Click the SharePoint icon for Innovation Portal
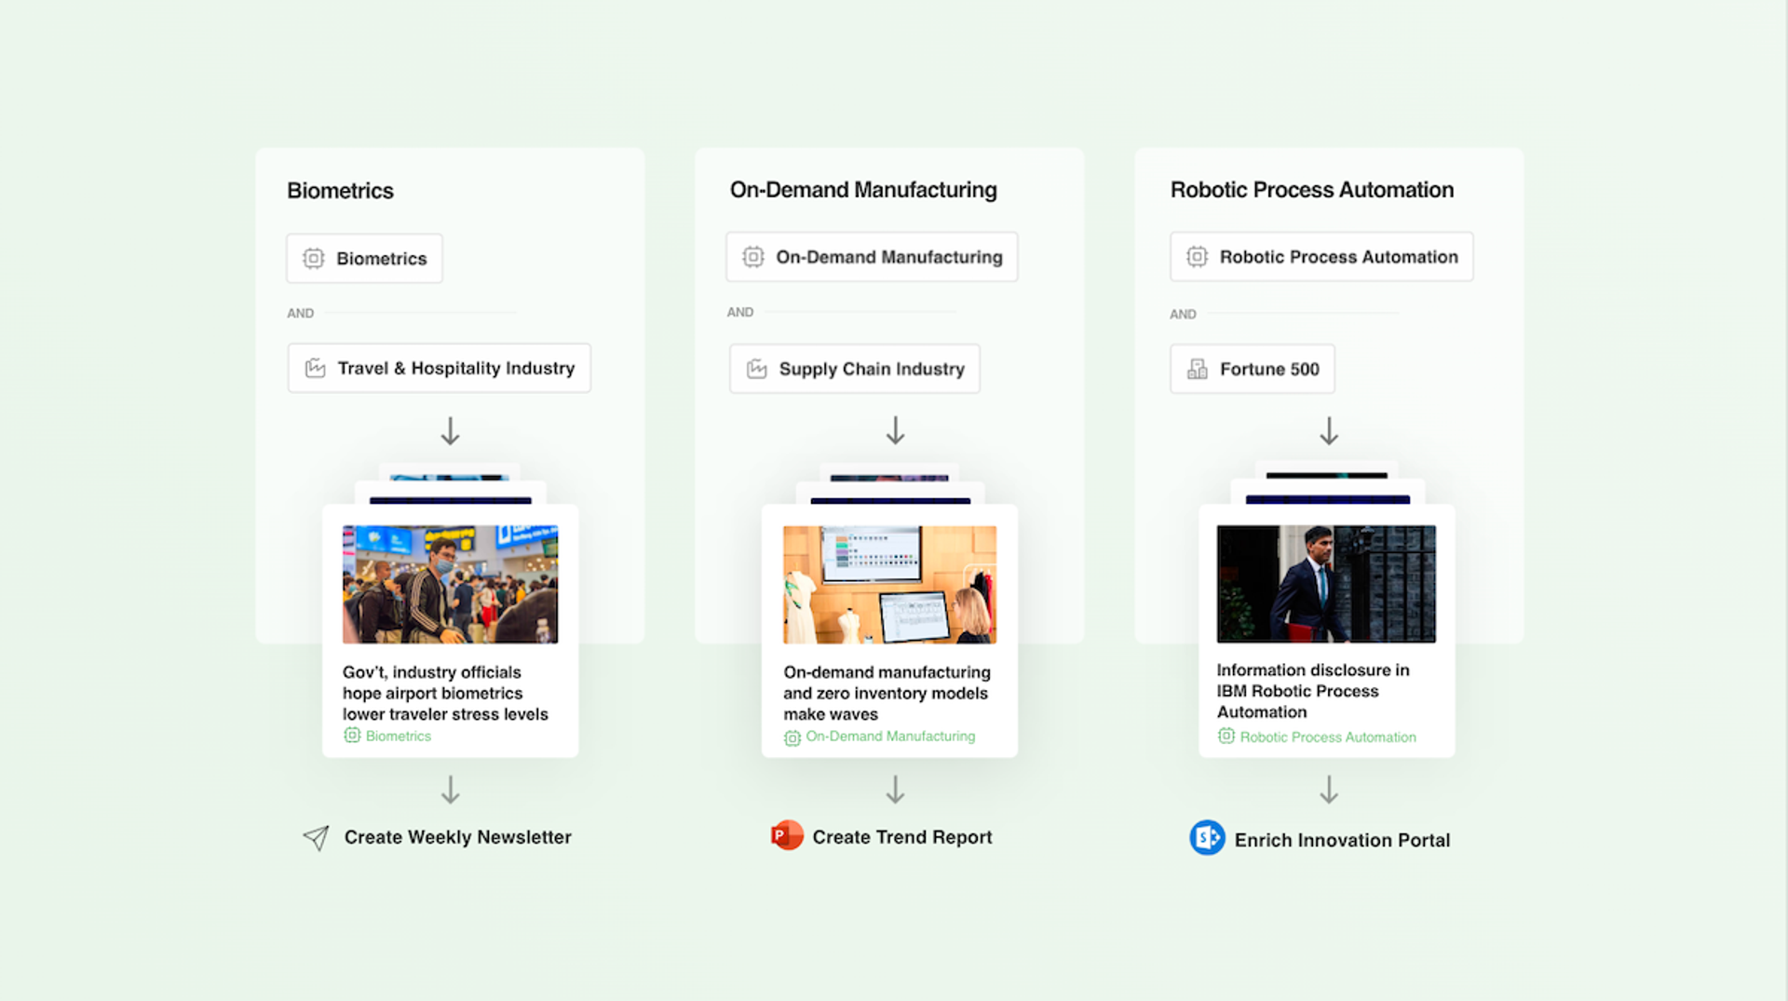Screen dimensions: 1788x1001 pos(1207,838)
